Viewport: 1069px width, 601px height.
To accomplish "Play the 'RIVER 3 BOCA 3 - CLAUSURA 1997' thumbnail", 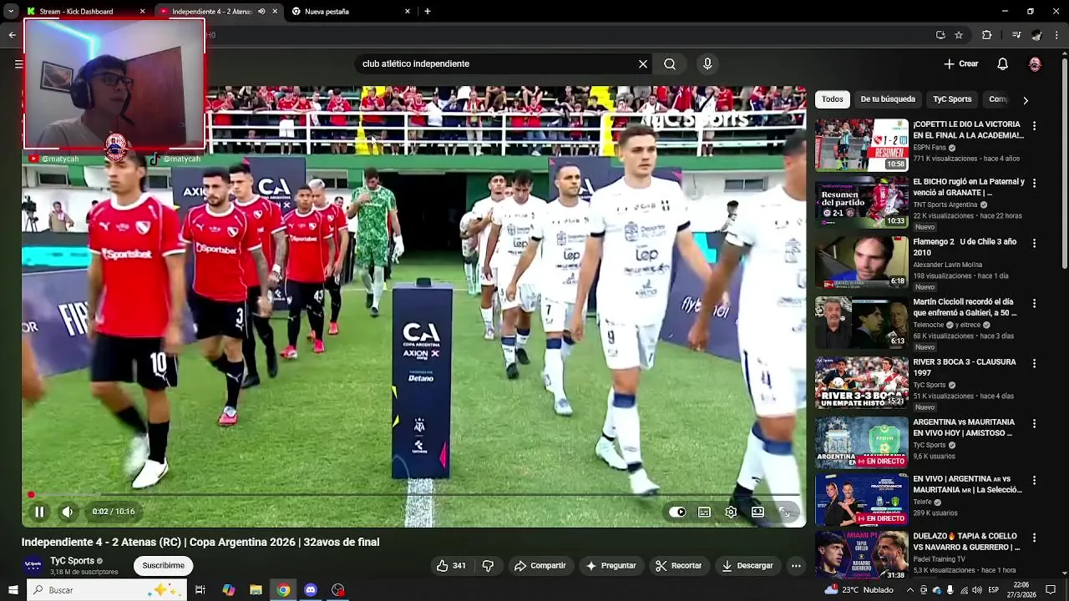I will [861, 382].
